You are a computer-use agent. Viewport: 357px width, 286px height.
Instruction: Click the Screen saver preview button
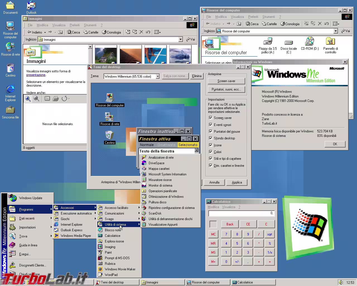point(226,81)
